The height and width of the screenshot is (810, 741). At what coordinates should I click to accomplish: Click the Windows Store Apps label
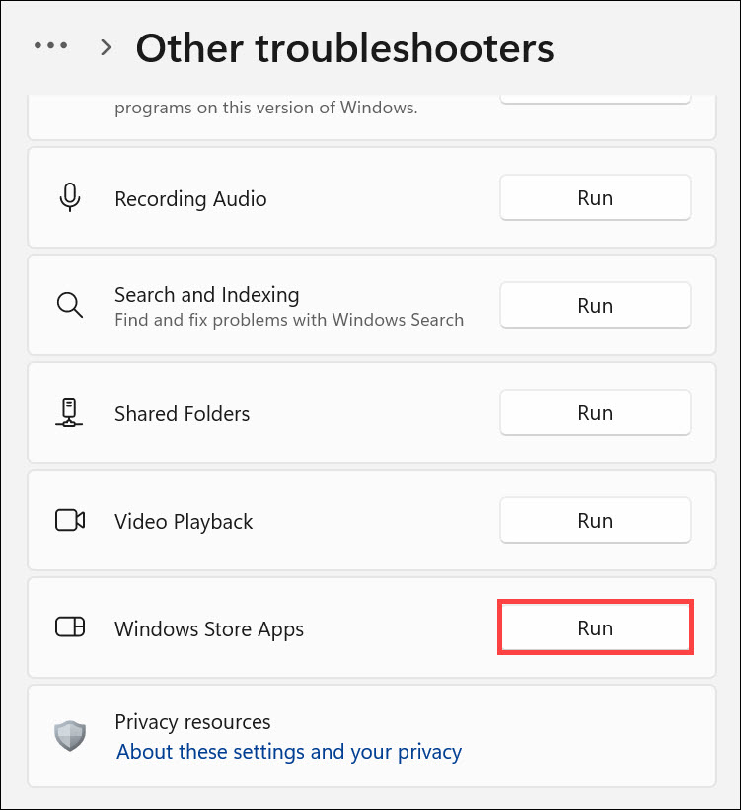tap(209, 629)
